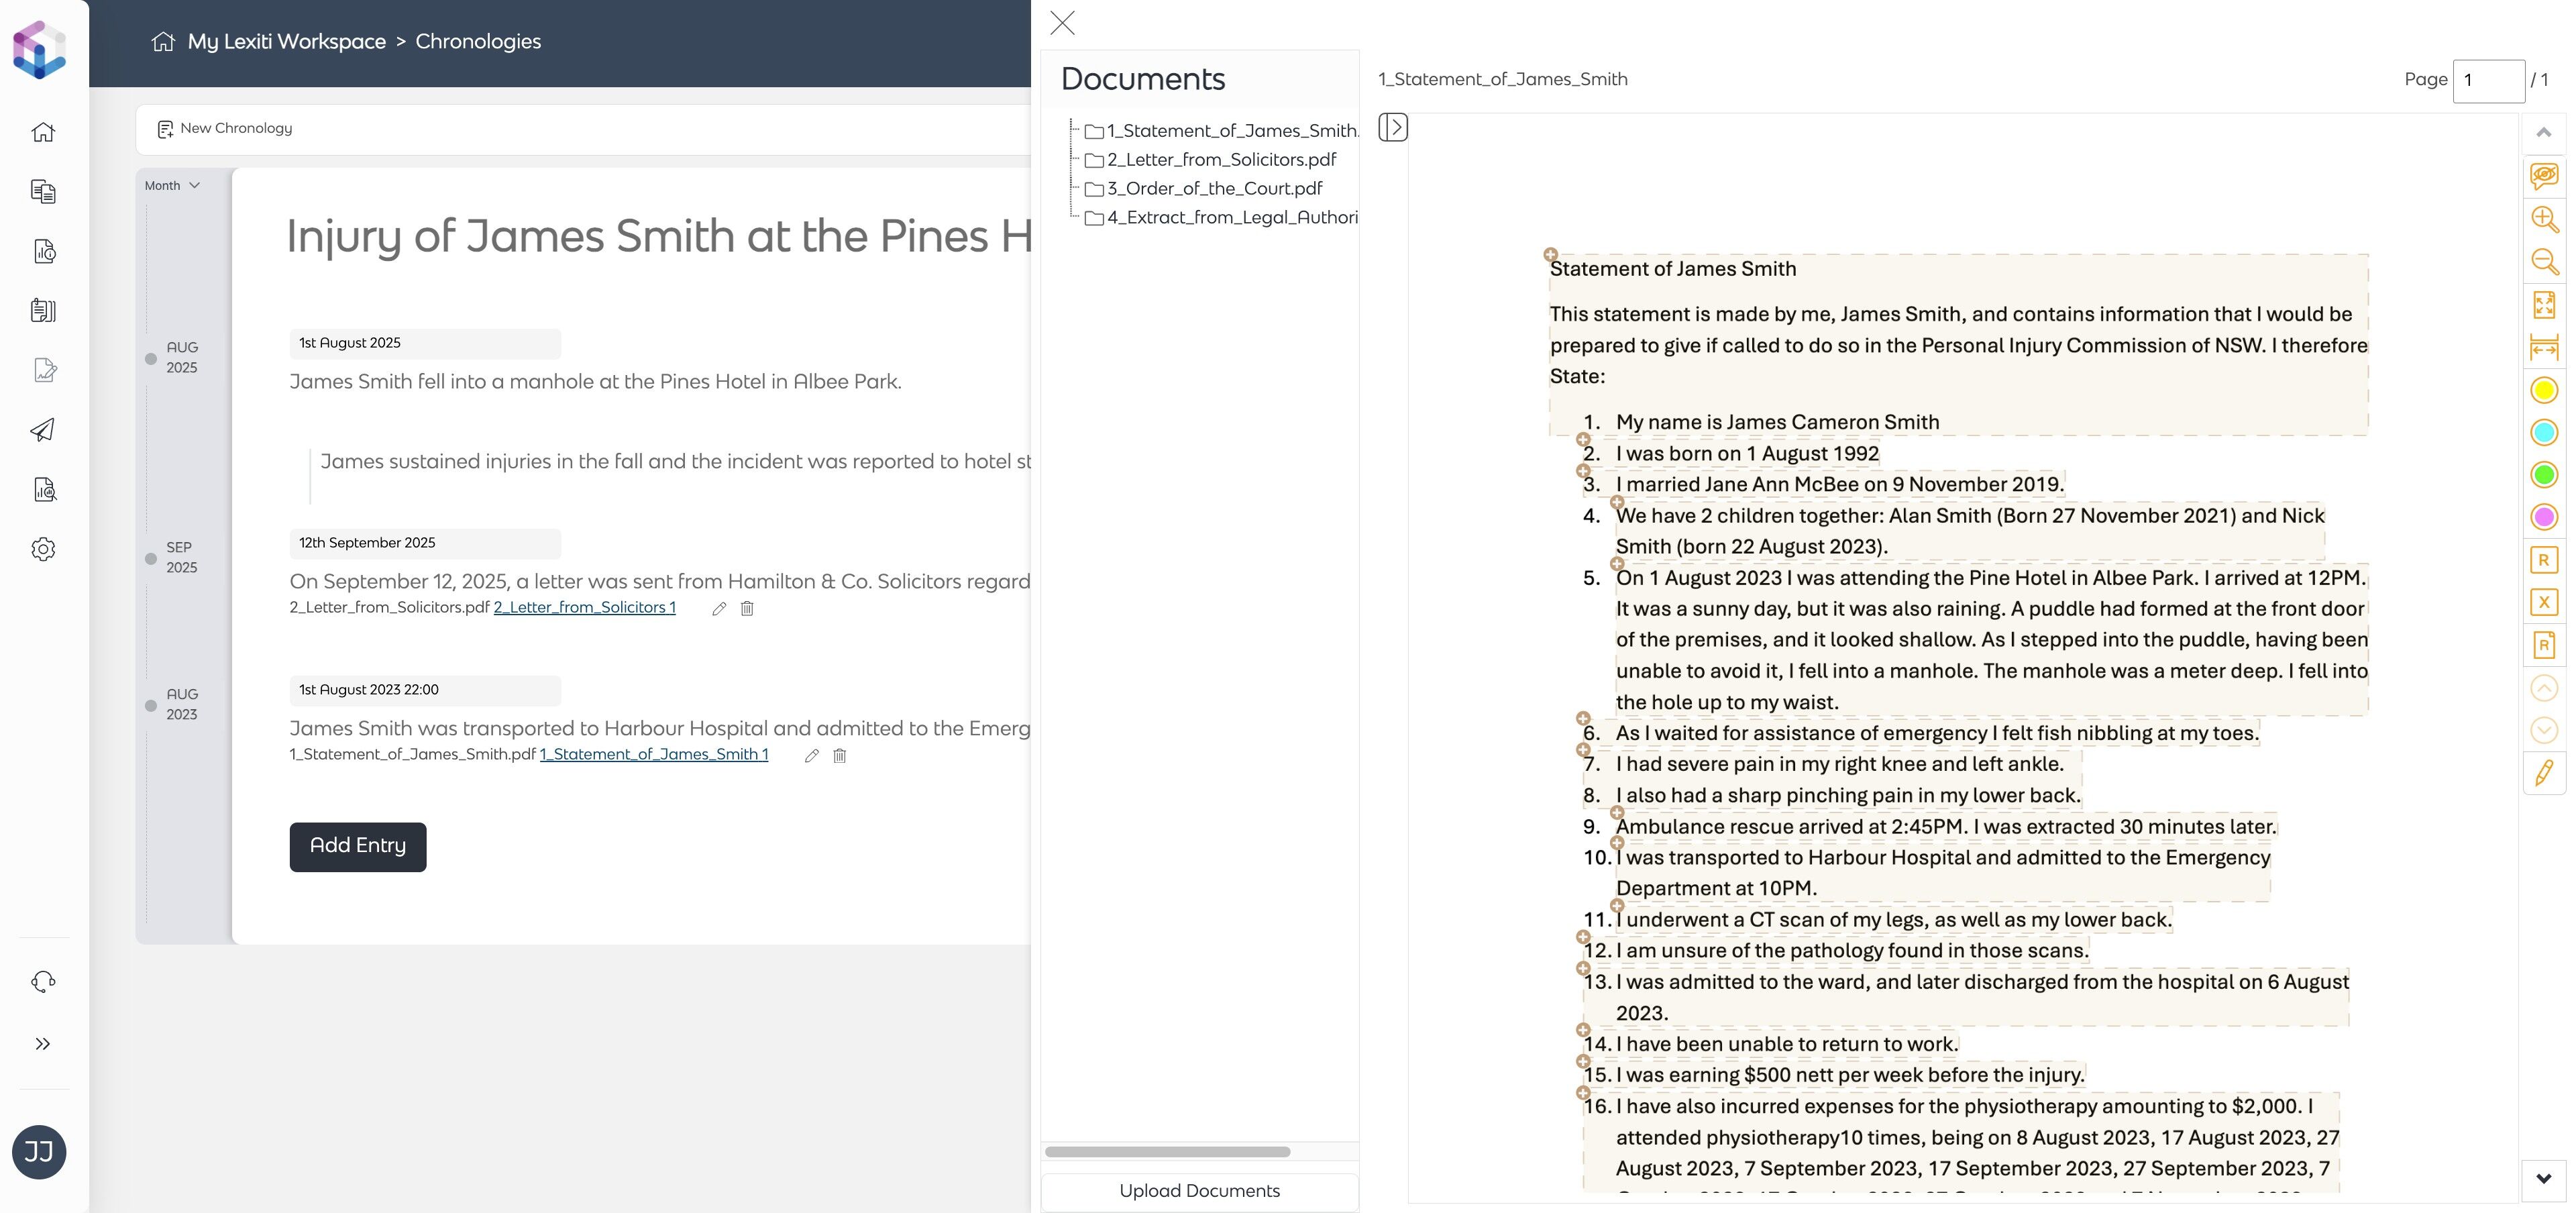The height and width of the screenshot is (1213, 2576).
Task: Edit the 12th September 2025 entry
Action: pos(718,609)
